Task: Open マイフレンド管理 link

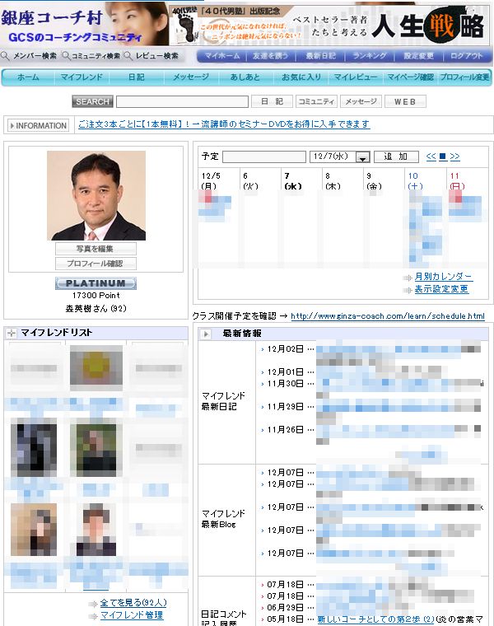Action: point(132,614)
